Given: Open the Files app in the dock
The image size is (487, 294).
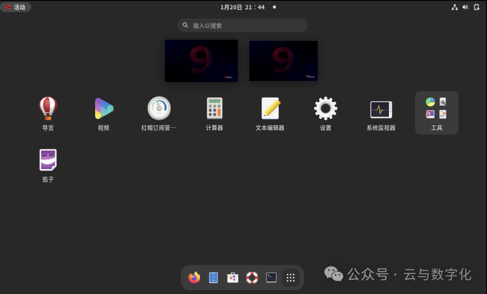Looking at the screenshot, I should [x=213, y=277].
